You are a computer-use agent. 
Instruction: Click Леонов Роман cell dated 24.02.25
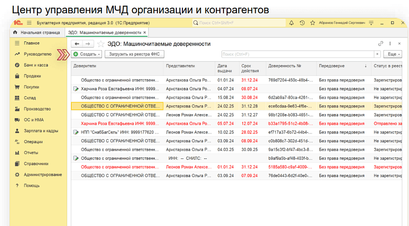pyautogui.click(x=189, y=115)
